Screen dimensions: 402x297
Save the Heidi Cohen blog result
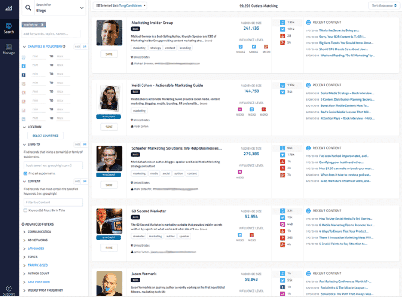point(109,127)
